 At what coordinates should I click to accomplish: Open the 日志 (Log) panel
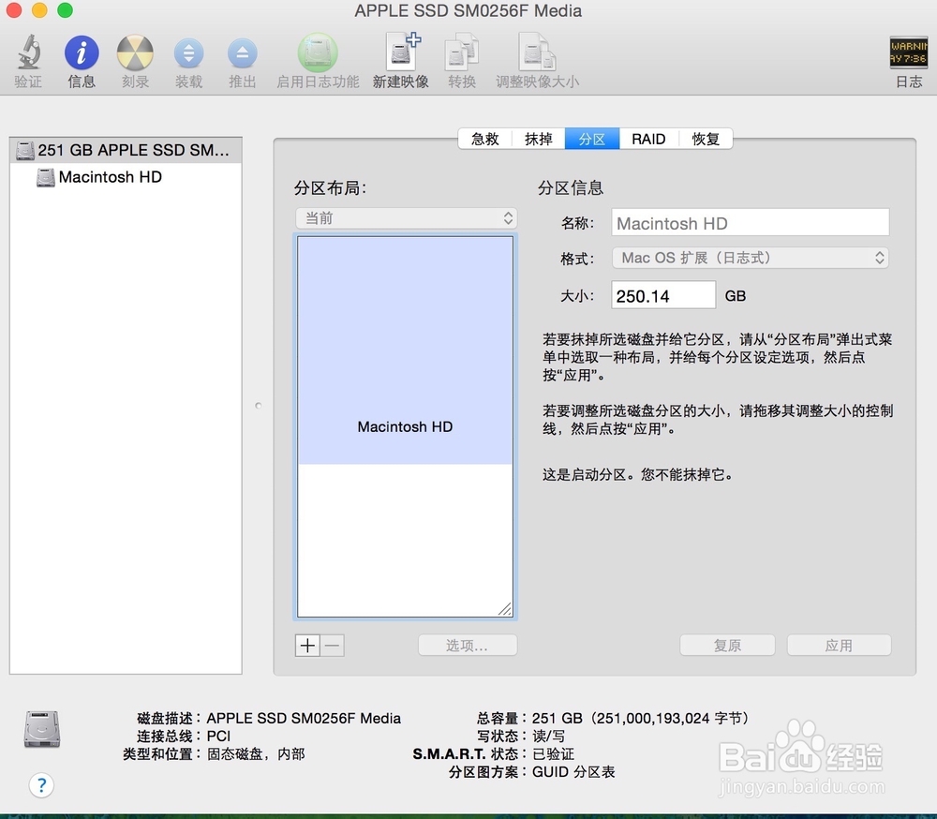pyautogui.click(x=907, y=58)
